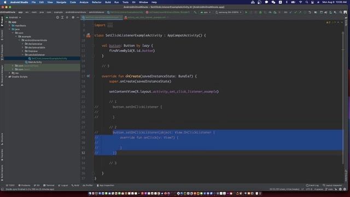Viewport: 350px width, 197px height.
Task: Click the user account icon in toolbar
Action: click(x=345, y=12)
